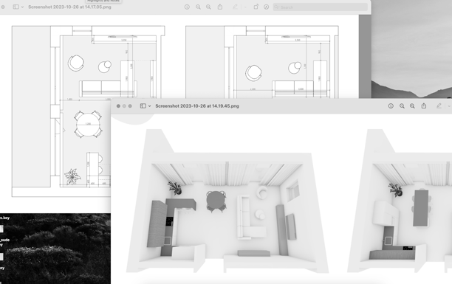Open the inspector info in the back Preview window

coord(187,7)
